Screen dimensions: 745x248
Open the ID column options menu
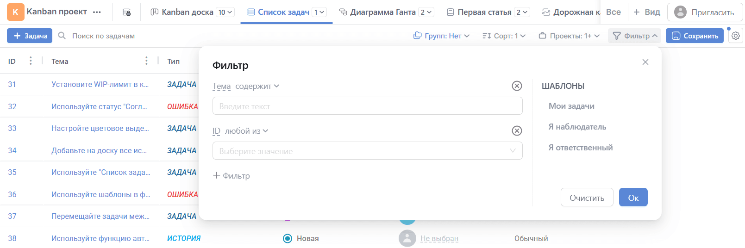click(x=31, y=61)
